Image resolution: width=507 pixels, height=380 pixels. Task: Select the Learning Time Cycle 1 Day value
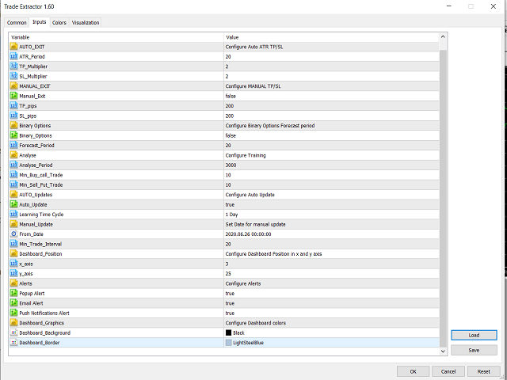(x=231, y=215)
